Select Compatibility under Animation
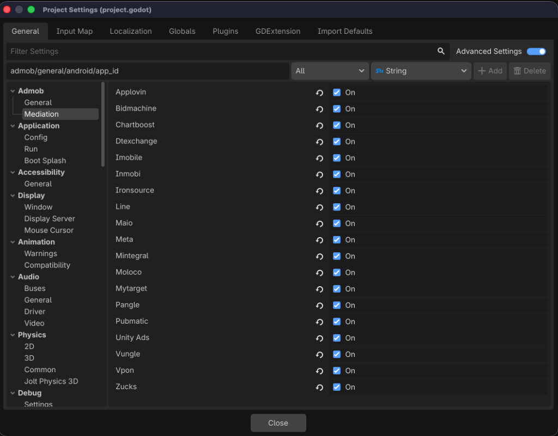 (47, 265)
